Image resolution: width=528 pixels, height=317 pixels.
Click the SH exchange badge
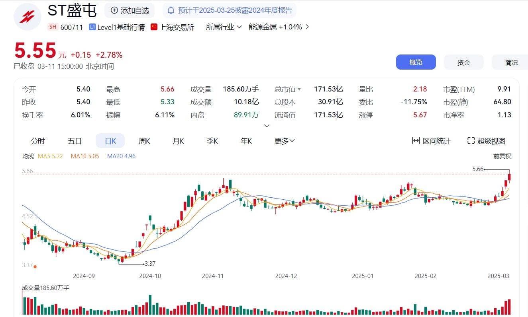[x=53, y=27]
